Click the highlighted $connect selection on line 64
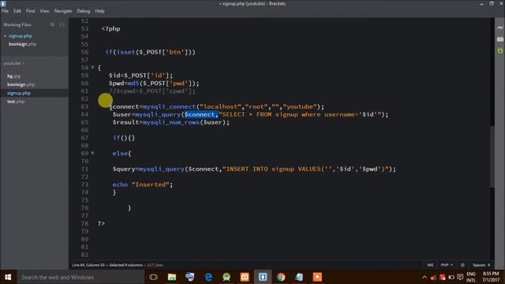 coord(201,114)
